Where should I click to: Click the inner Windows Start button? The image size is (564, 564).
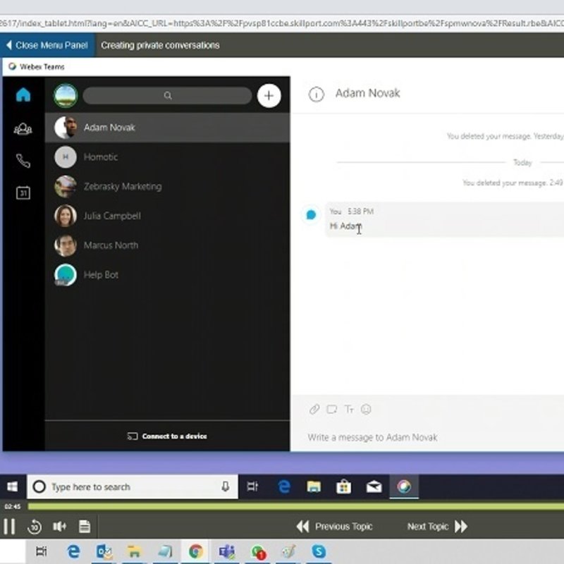click(x=13, y=487)
